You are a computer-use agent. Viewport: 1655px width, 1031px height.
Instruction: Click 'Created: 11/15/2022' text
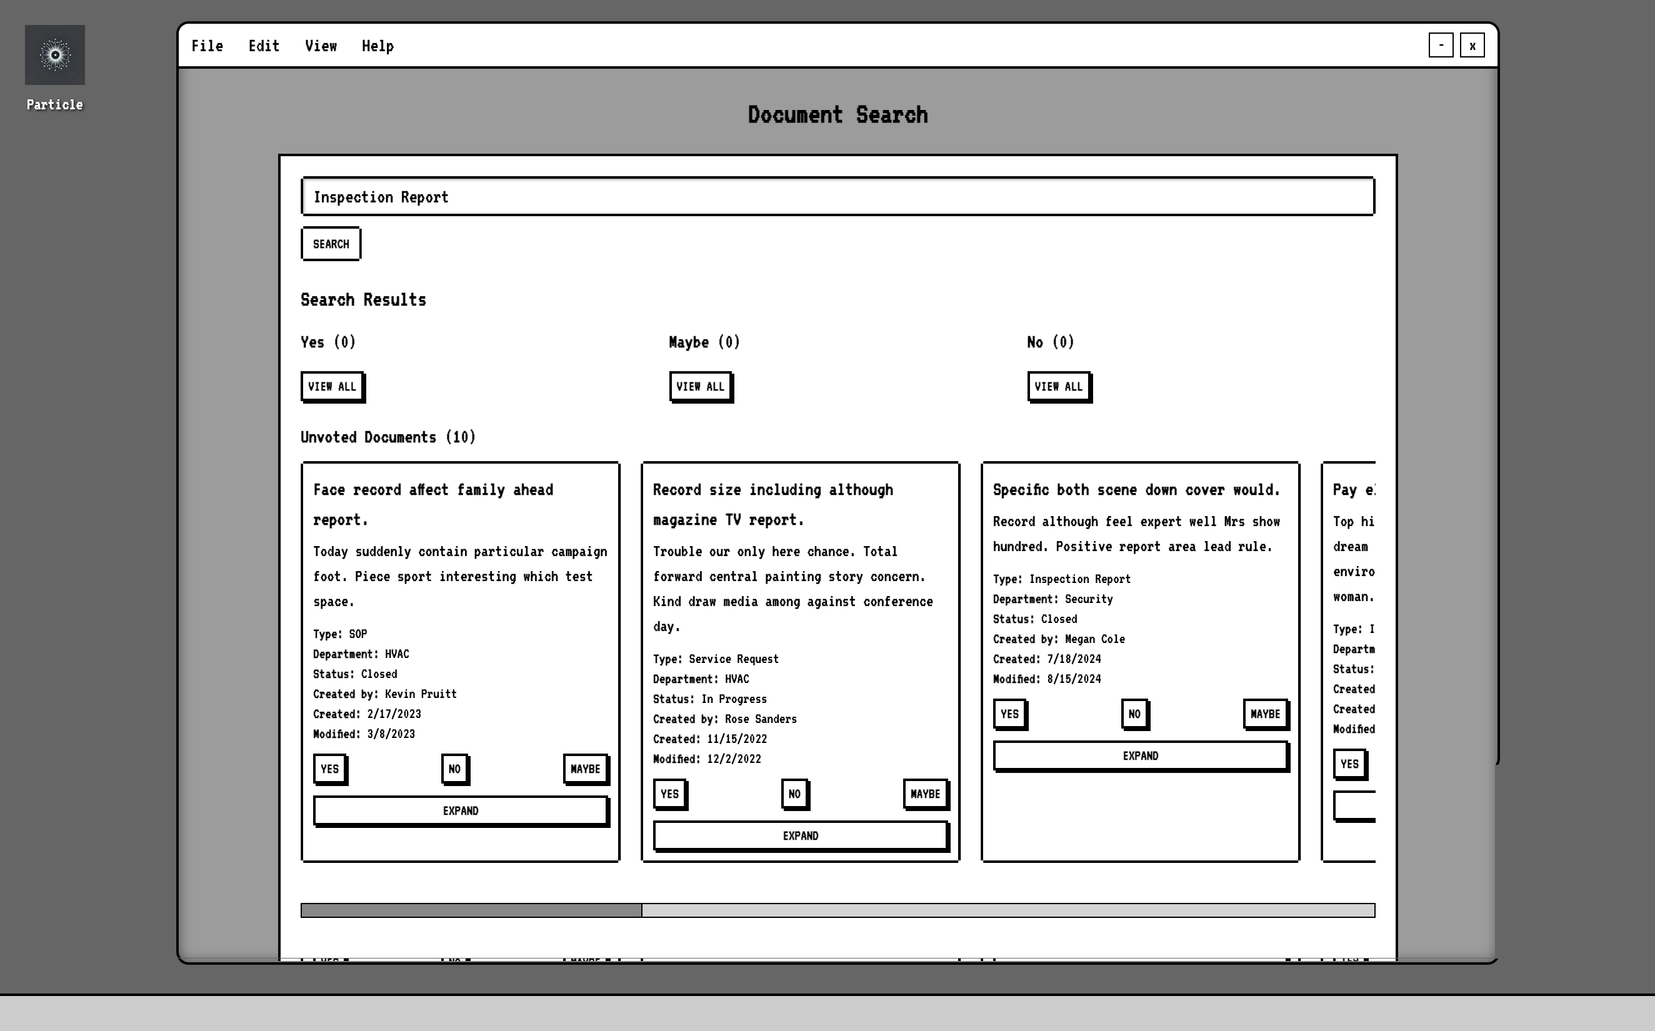pyautogui.click(x=710, y=739)
